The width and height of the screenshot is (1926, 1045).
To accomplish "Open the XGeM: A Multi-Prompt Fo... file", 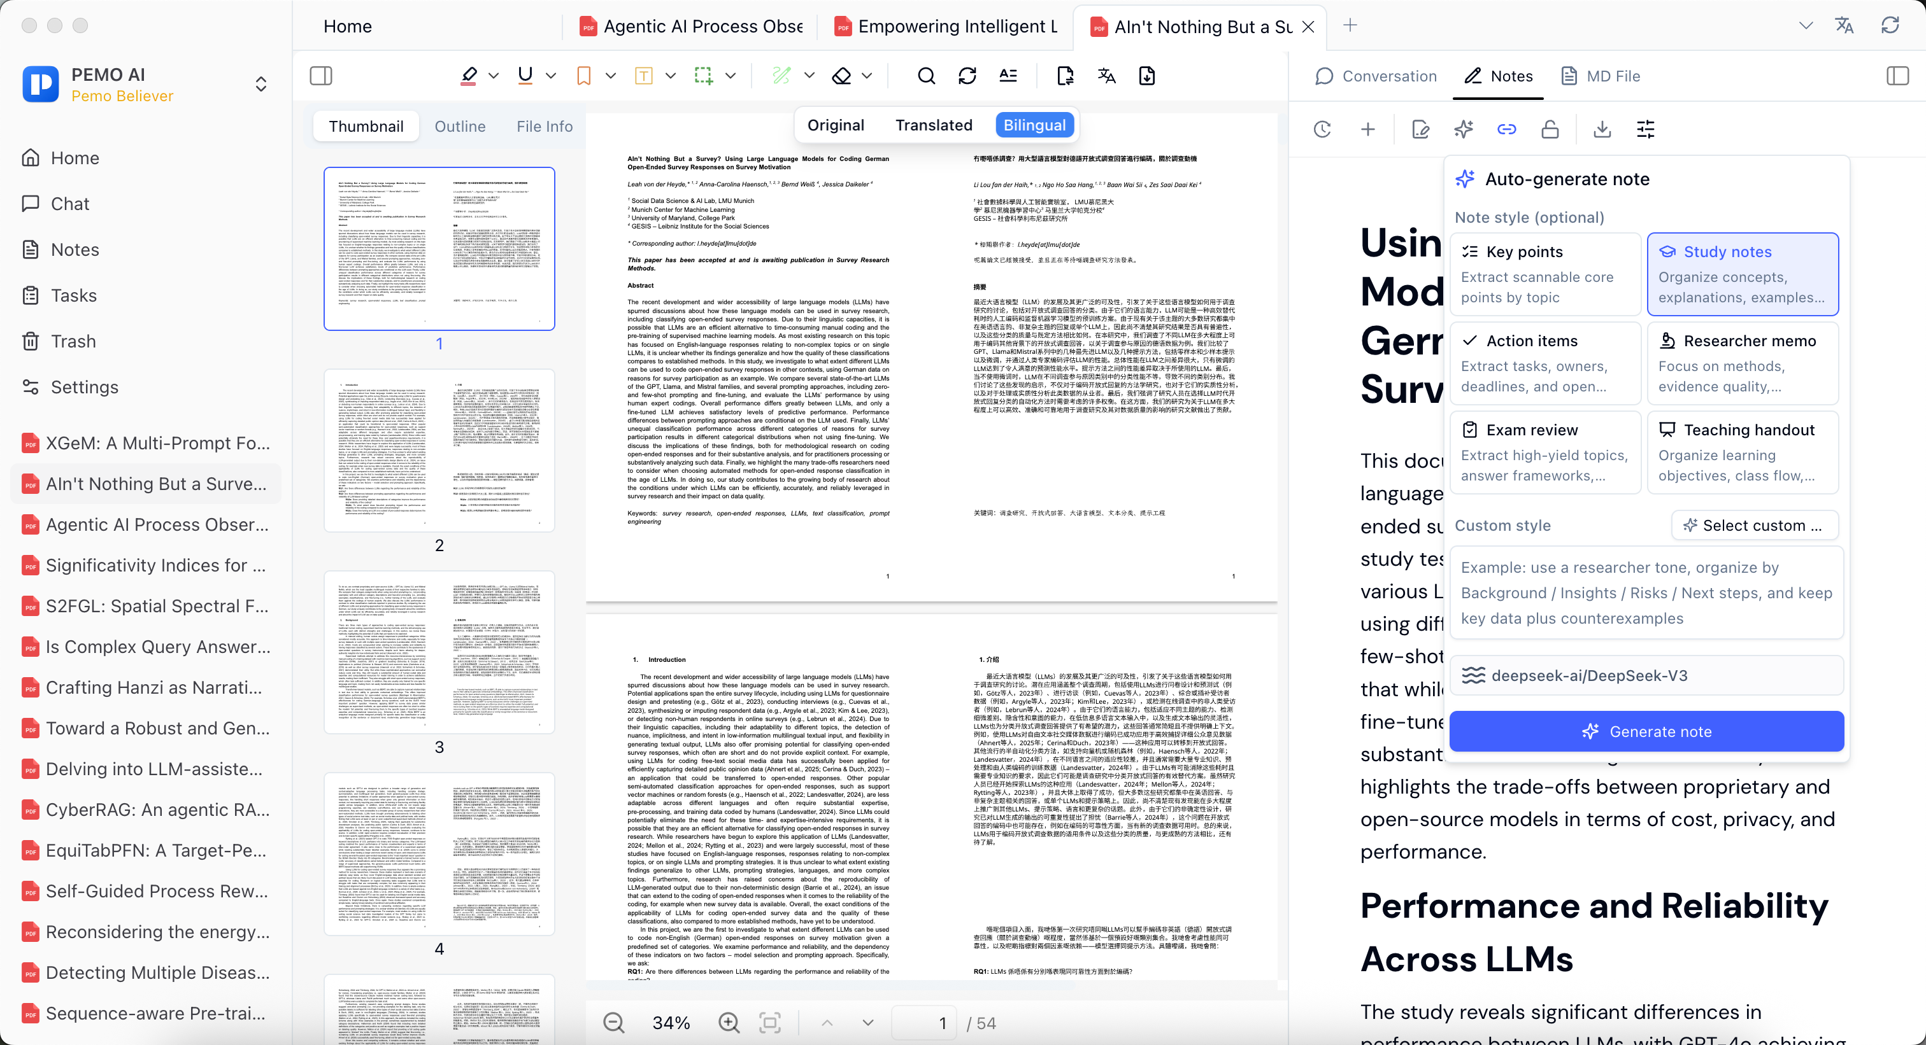I will [x=146, y=443].
